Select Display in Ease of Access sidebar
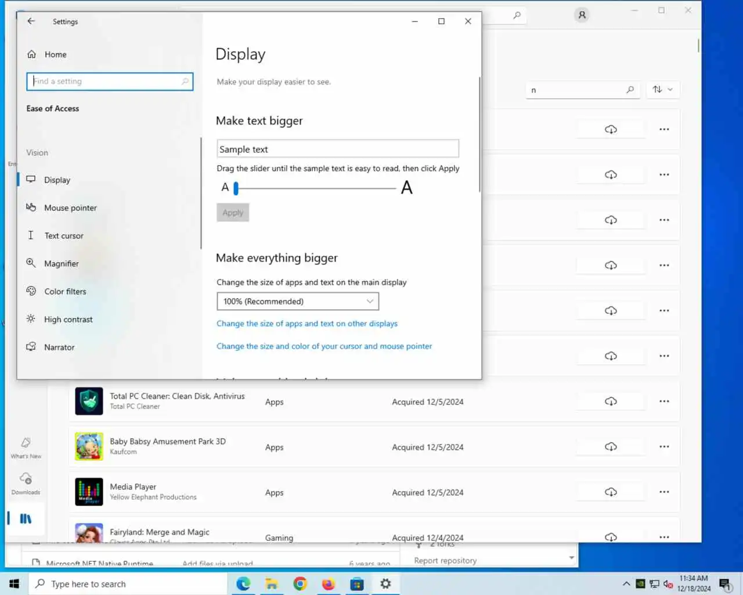The height and width of the screenshot is (595, 743). click(x=56, y=180)
